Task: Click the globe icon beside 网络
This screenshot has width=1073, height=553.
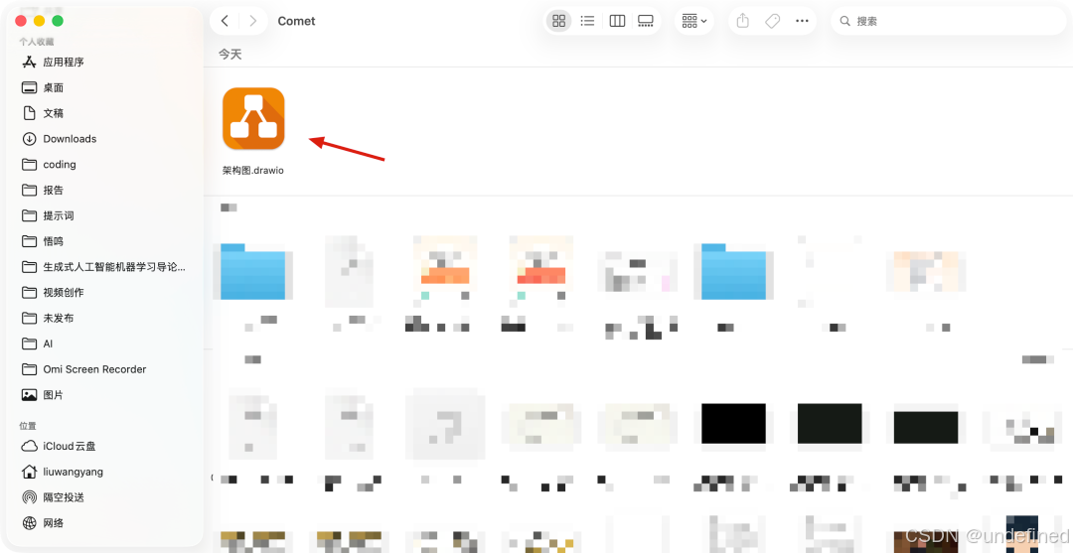Action: tap(30, 523)
